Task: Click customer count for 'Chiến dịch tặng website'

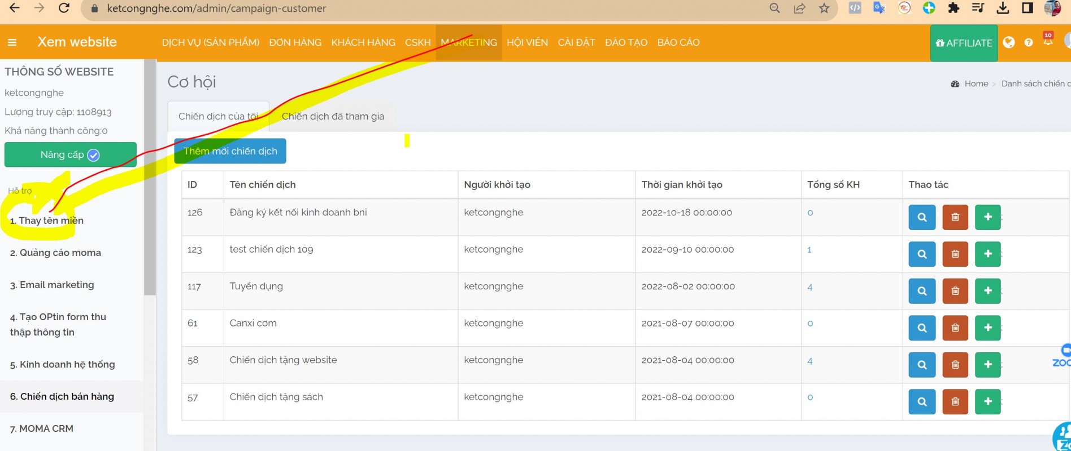Action: [x=809, y=361]
